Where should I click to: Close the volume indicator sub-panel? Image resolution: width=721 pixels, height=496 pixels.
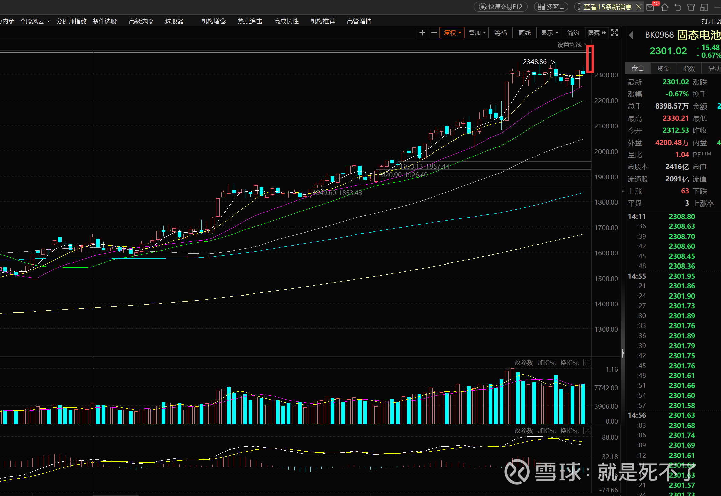pos(587,363)
